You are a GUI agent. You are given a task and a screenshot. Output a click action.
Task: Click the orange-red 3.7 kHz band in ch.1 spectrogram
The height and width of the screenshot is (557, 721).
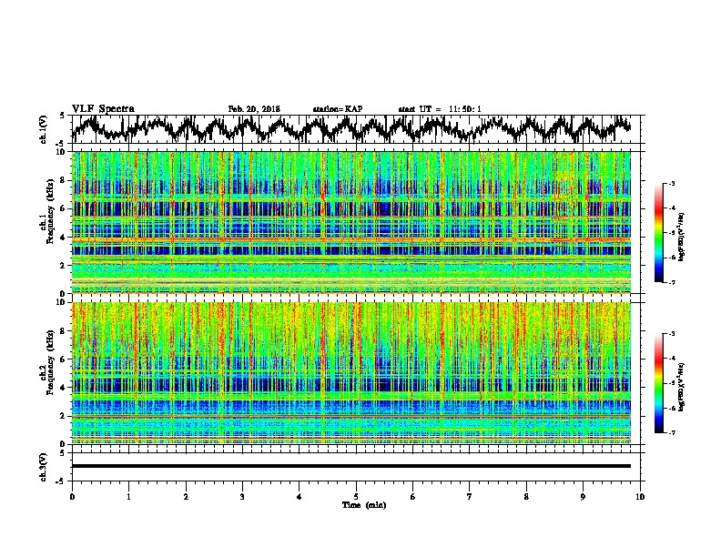(351, 240)
